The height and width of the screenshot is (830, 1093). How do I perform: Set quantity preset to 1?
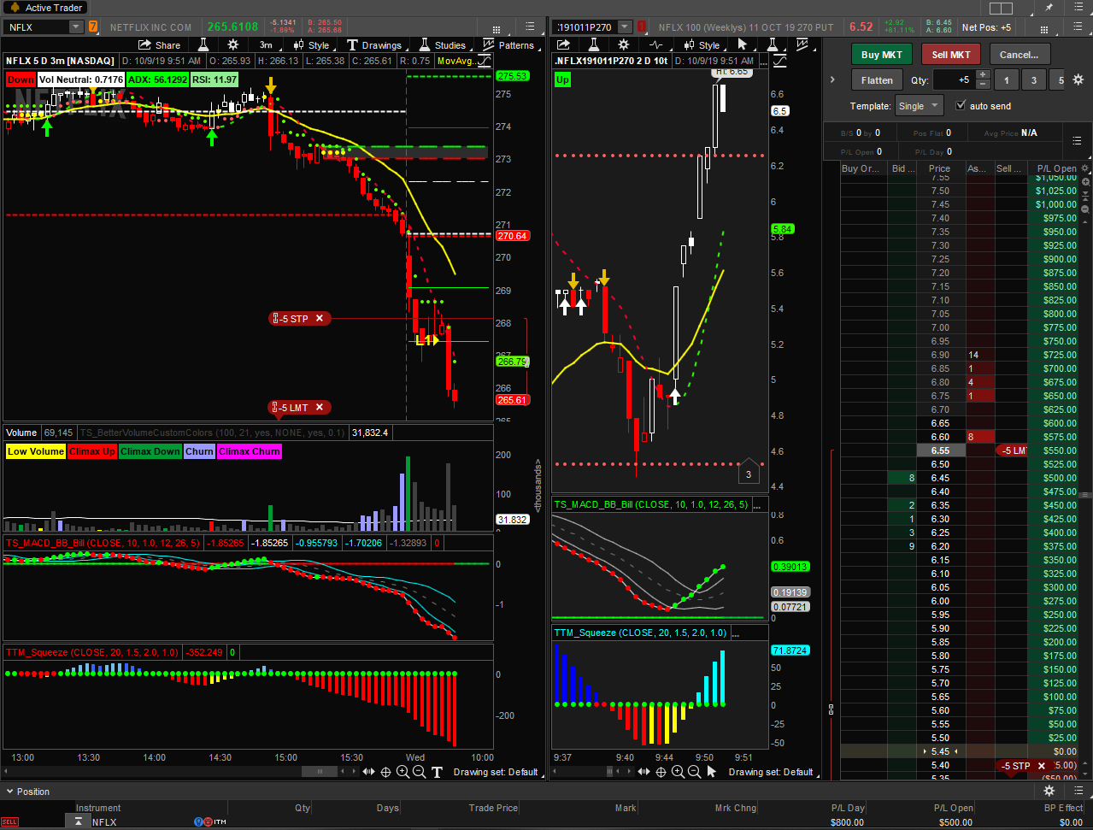click(x=1006, y=80)
